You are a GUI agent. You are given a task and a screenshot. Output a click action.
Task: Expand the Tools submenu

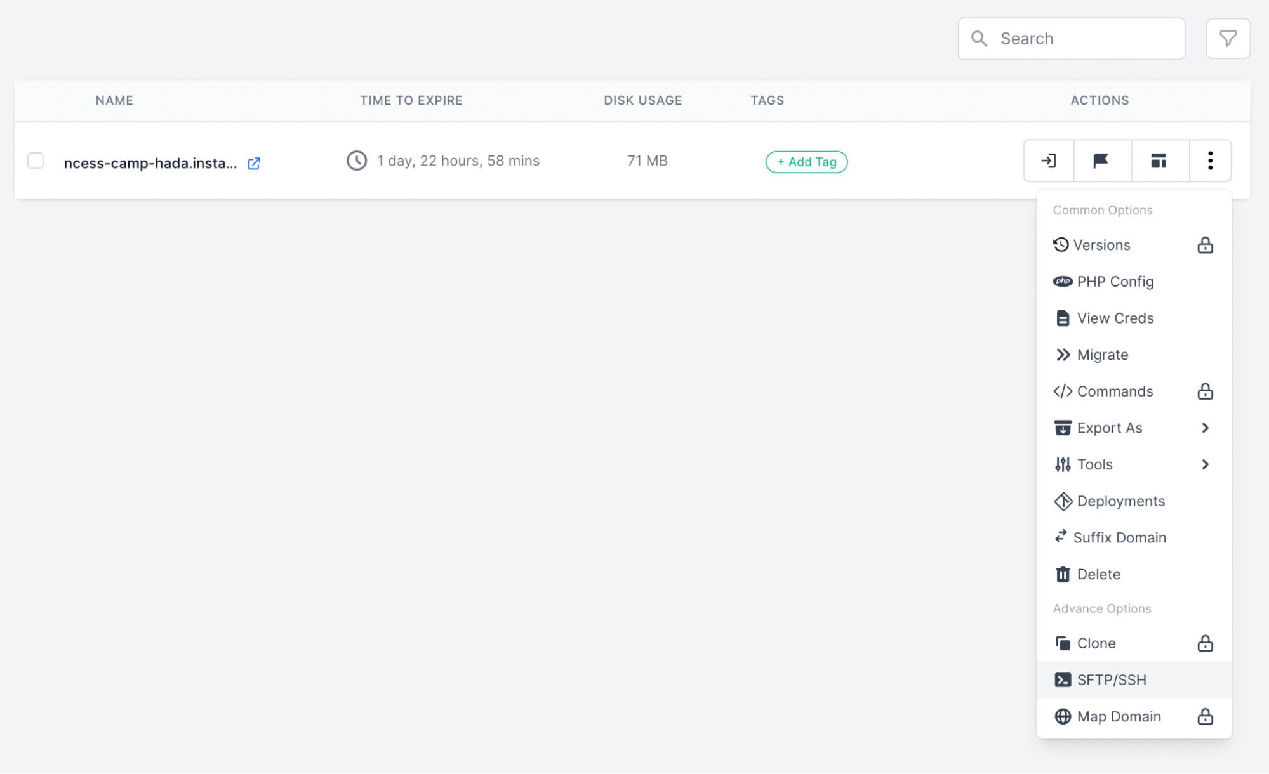[x=1204, y=464]
